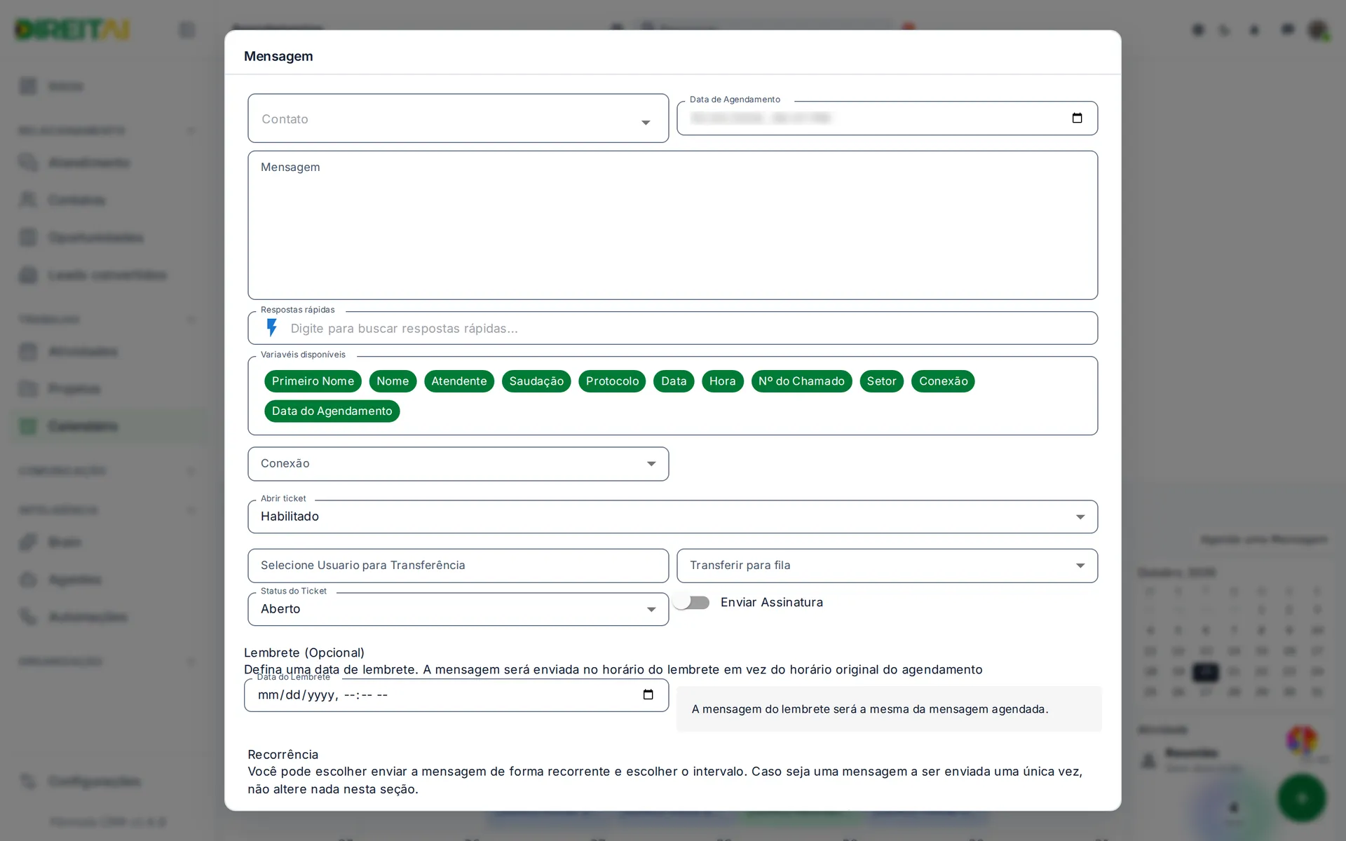Insert the Protocolo variable
This screenshot has width=1346, height=841.
click(612, 381)
